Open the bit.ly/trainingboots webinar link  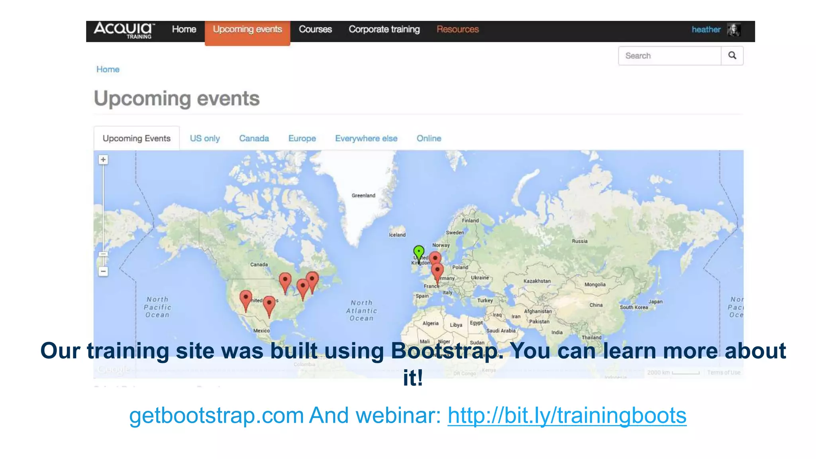pyautogui.click(x=567, y=416)
